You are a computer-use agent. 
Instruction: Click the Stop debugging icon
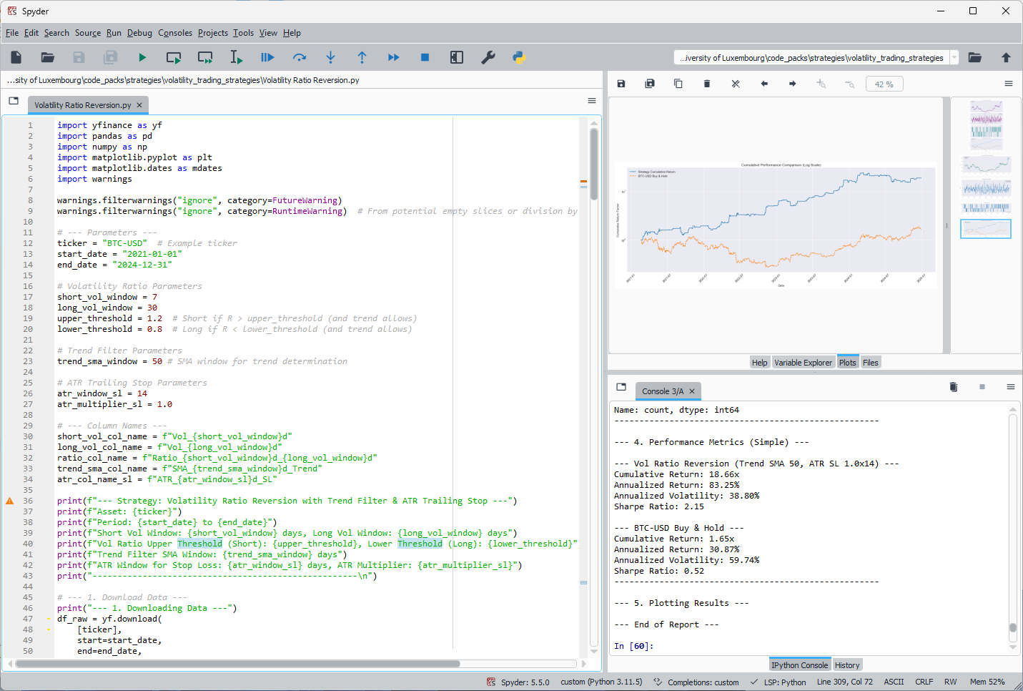pos(425,57)
